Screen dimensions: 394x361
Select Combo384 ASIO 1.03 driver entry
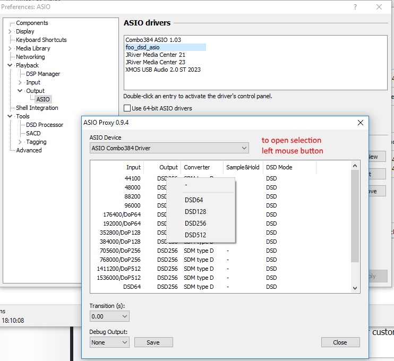153,40
